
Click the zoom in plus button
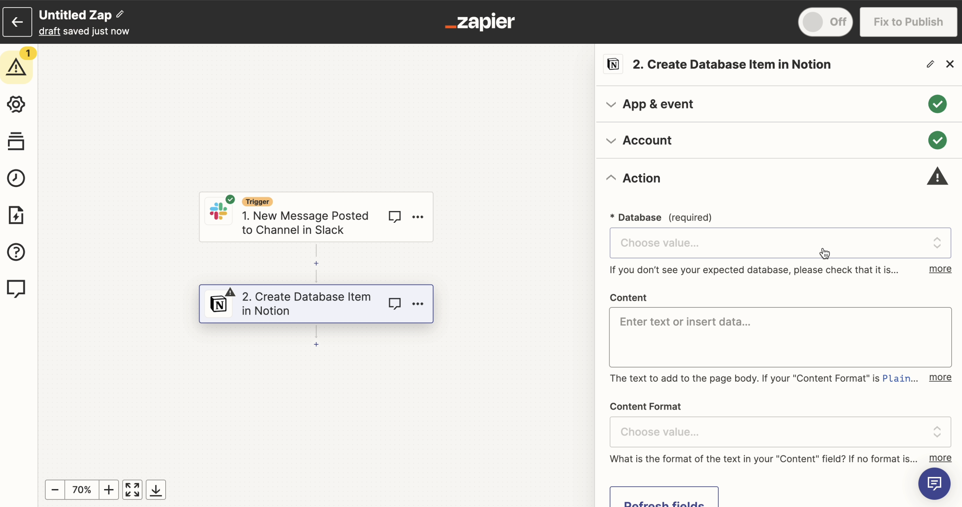click(x=109, y=489)
